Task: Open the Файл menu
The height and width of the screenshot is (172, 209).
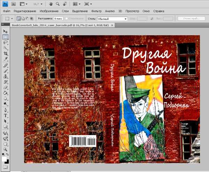Action: (x=7, y=11)
